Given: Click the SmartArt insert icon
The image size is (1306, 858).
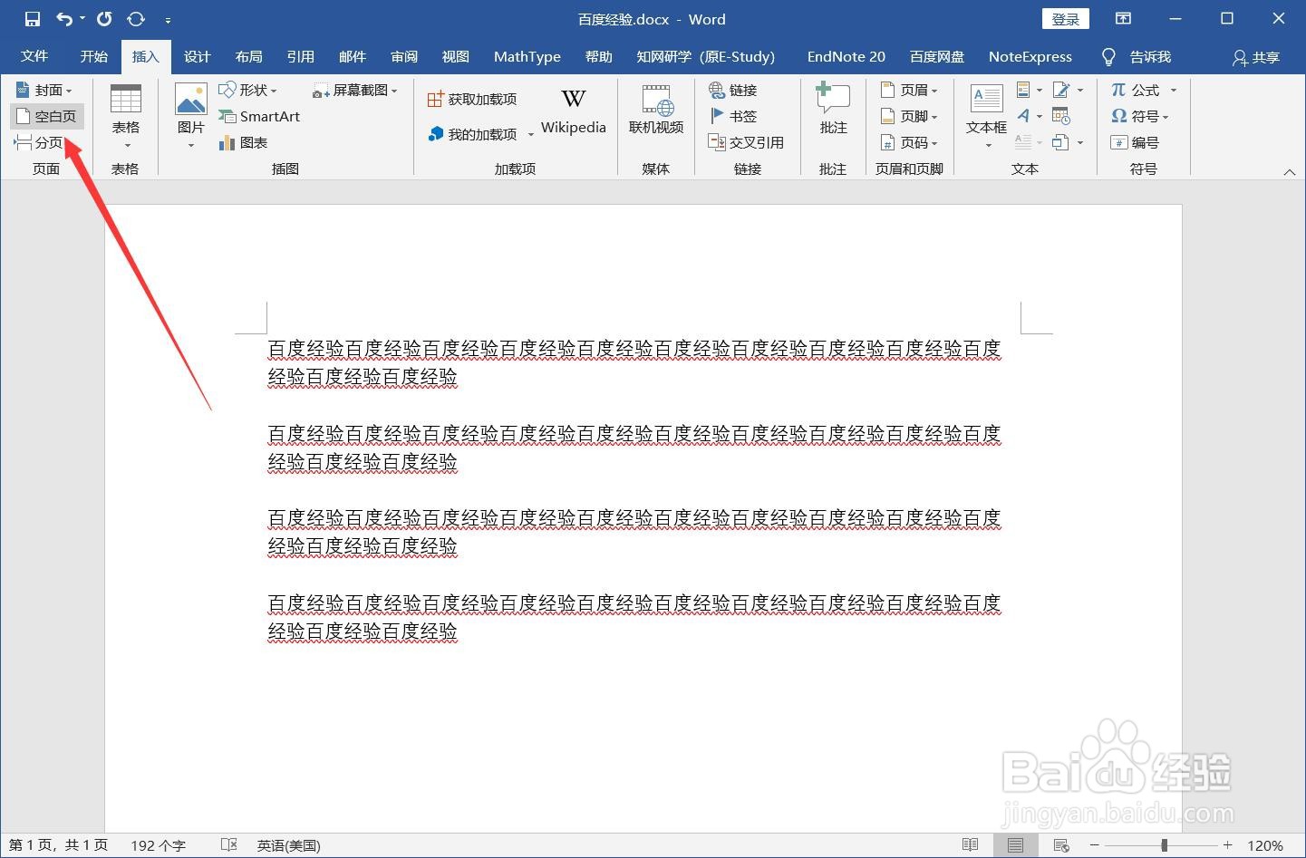Looking at the screenshot, I should (260, 116).
